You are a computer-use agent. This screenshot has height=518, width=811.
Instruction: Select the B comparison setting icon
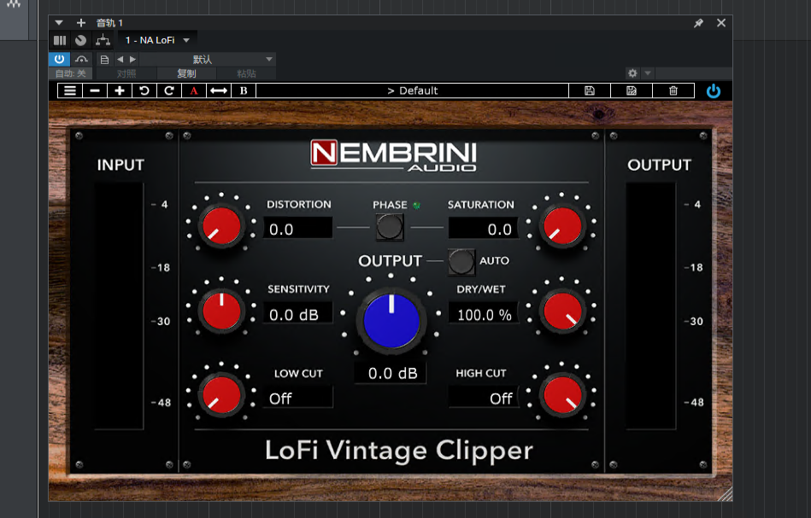coord(242,90)
